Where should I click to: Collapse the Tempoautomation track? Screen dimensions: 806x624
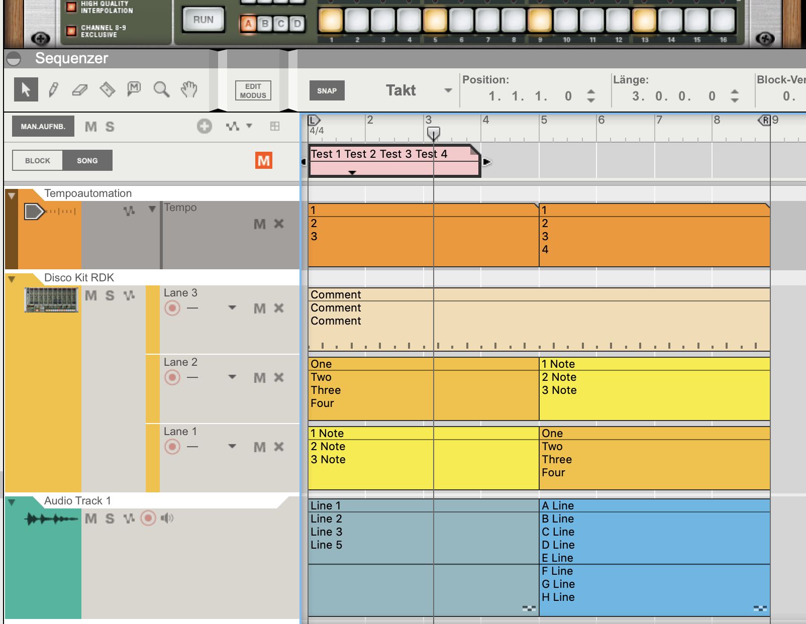pos(12,195)
